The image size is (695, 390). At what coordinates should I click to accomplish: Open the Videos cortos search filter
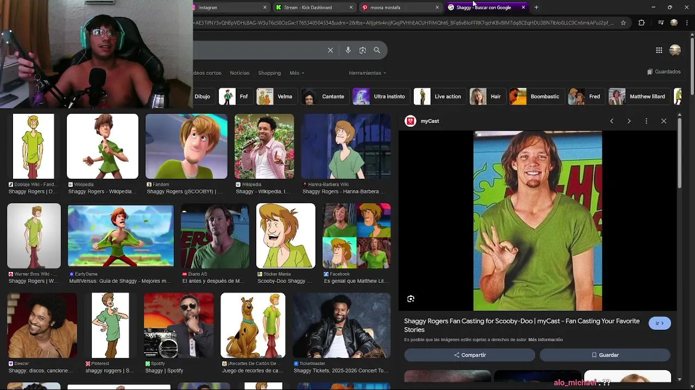(x=207, y=73)
